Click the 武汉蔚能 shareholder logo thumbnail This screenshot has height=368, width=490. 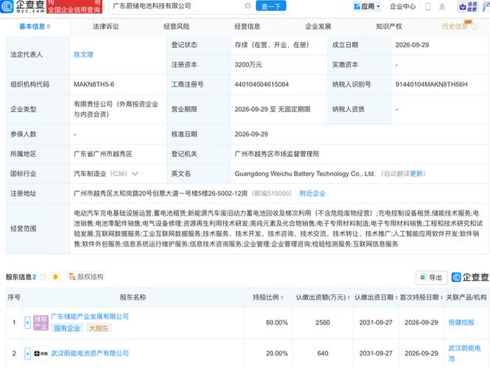tap(41, 353)
